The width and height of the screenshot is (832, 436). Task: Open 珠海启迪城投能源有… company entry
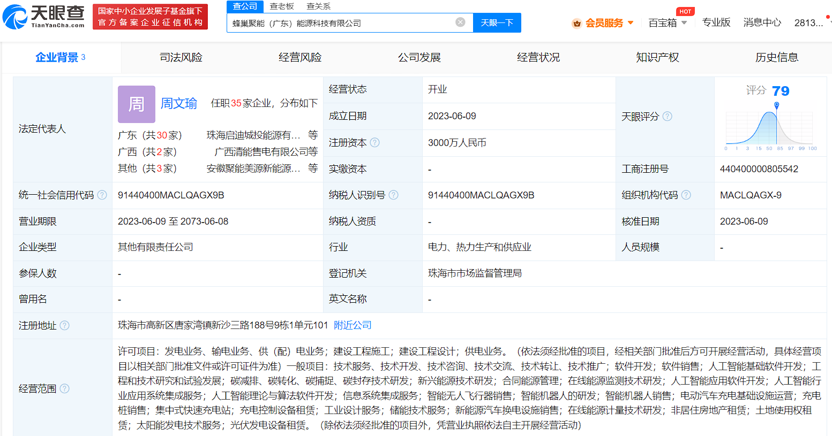point(253,135)
